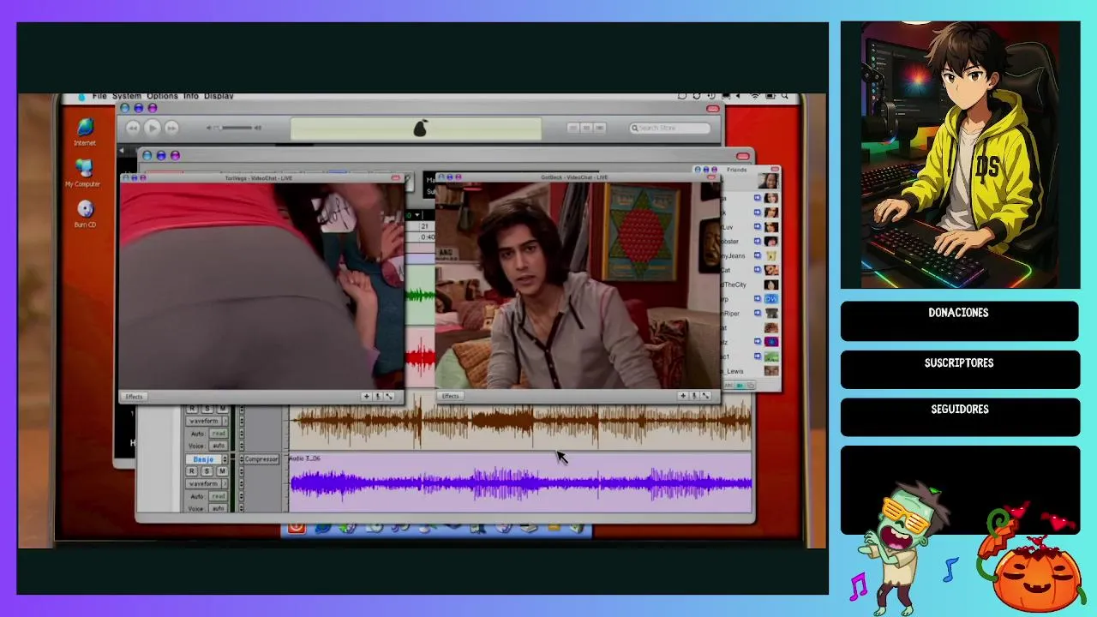Click the plus icon in the GotBeck chat
Screen dimensions: 1097x617
click(x=683, y=396)
